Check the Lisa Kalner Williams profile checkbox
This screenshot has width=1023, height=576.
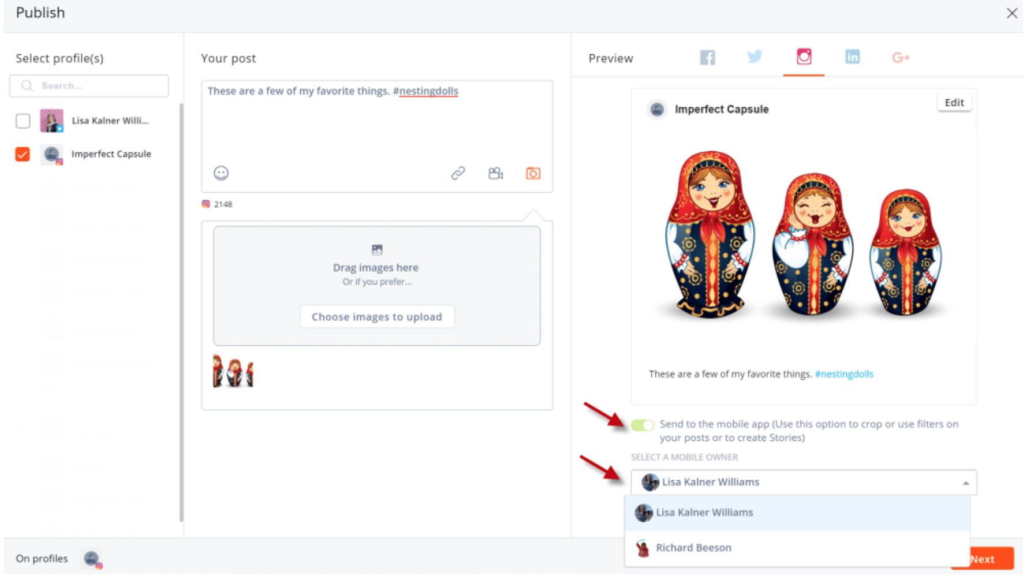23,121
